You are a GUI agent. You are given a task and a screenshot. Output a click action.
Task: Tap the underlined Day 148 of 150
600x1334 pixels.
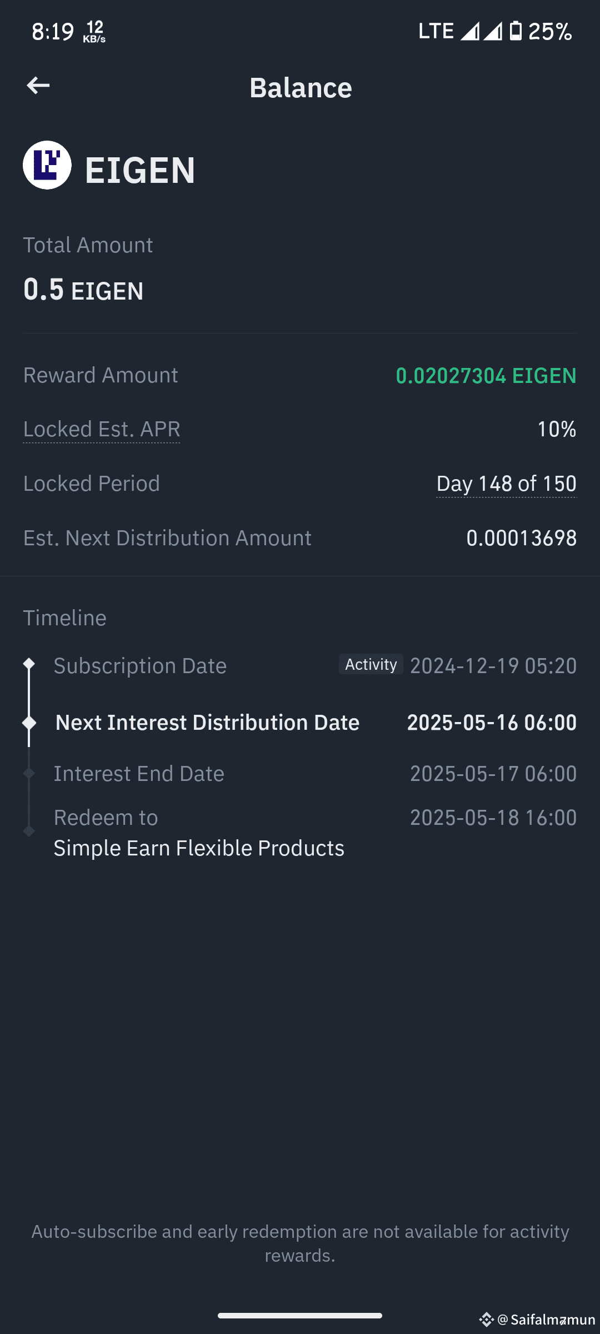click(507, 484)
